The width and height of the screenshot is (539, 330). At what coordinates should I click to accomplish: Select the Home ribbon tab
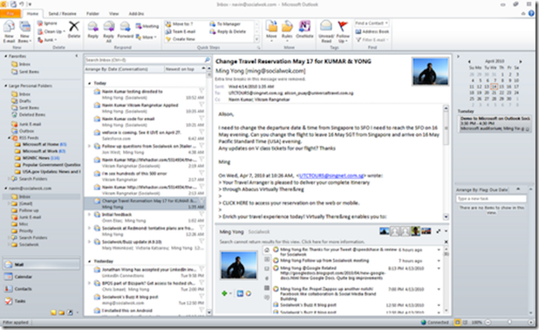[x=32, y=13]
